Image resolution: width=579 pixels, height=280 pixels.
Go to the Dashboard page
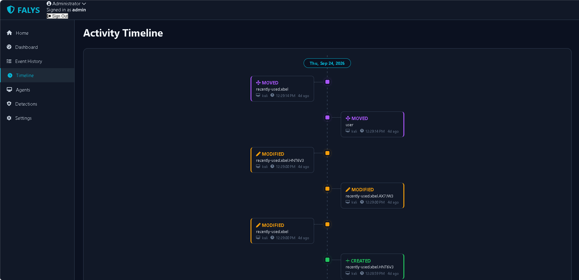point(37,47)
